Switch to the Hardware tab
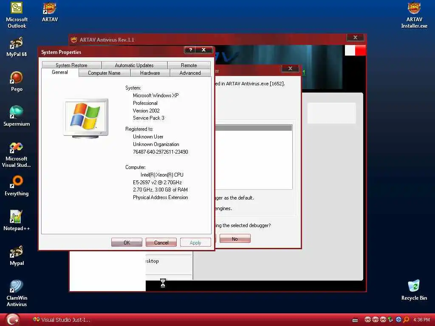Screen dimensions: 435x326 pos(150,73)
